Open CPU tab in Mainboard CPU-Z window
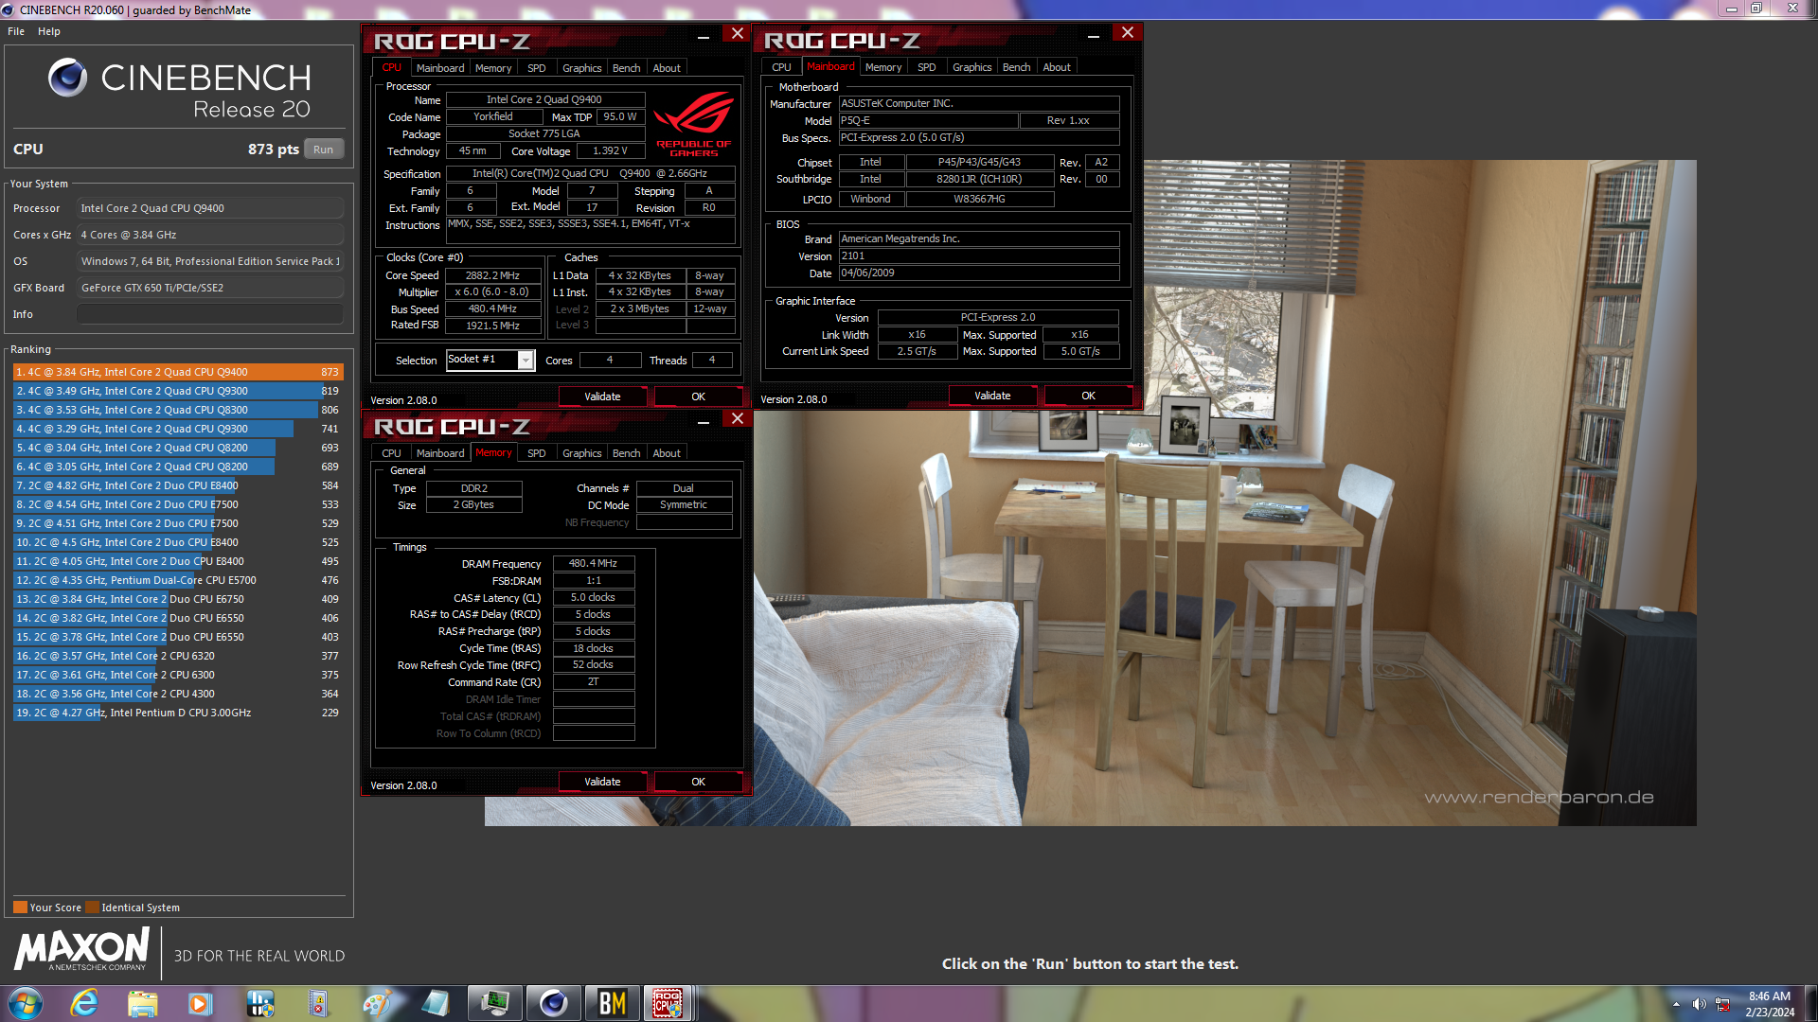 click(x=781, y=67)
